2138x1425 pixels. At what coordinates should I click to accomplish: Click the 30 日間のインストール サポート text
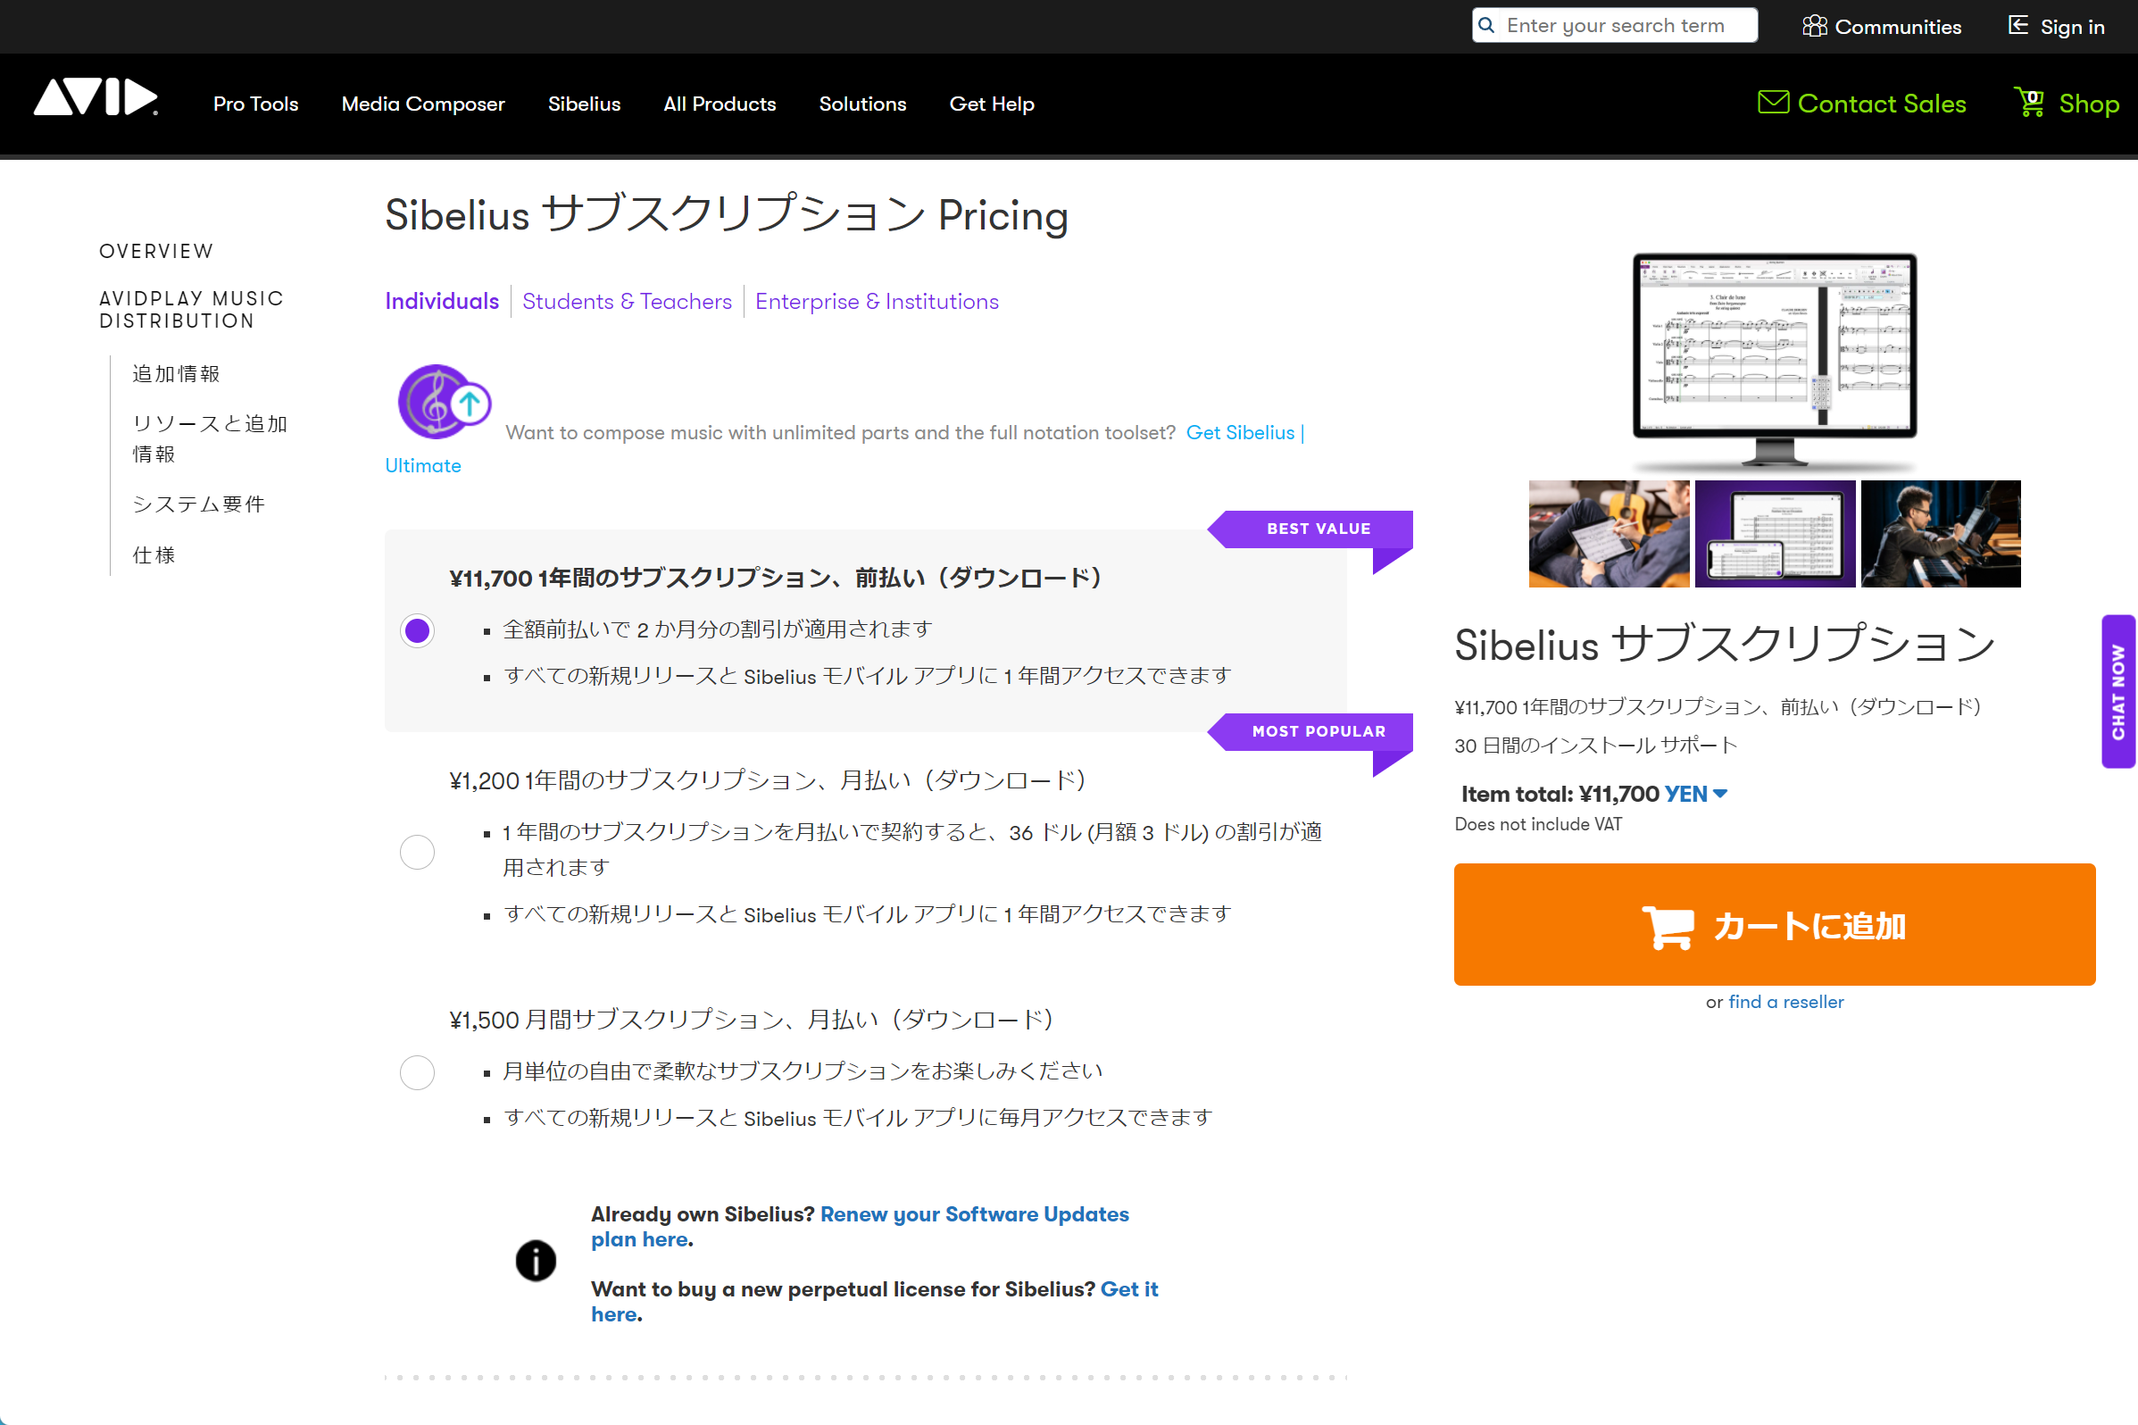coord(1595,746)
